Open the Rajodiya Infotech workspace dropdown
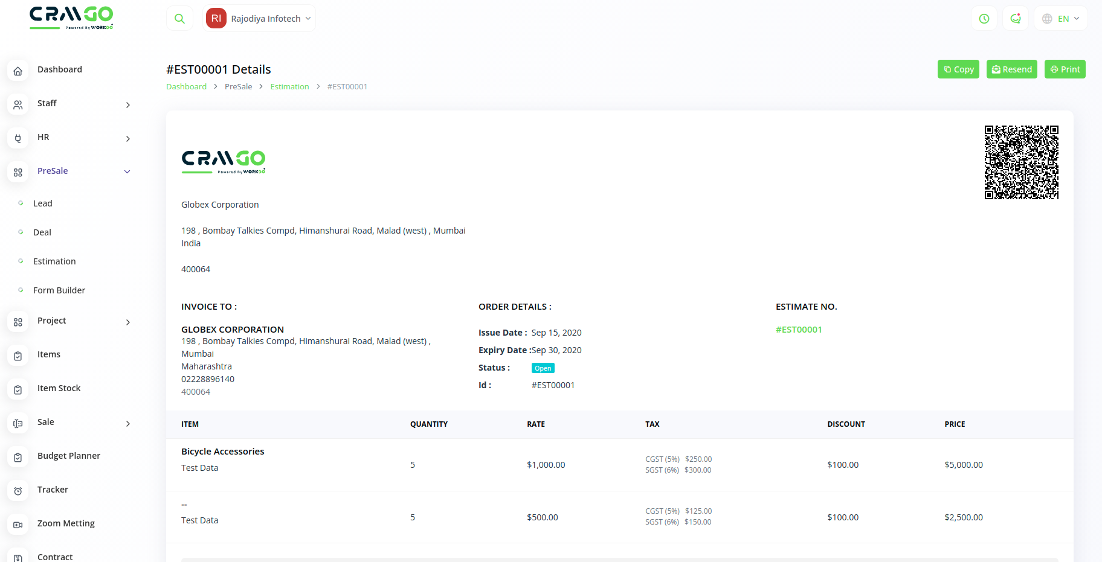Image resolution: width=1102 pixels, height=562 pixels. pyautogui.click(x=259, y=19)
